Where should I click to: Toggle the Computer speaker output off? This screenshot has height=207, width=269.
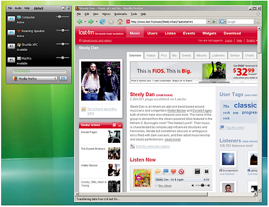point(12,19)
